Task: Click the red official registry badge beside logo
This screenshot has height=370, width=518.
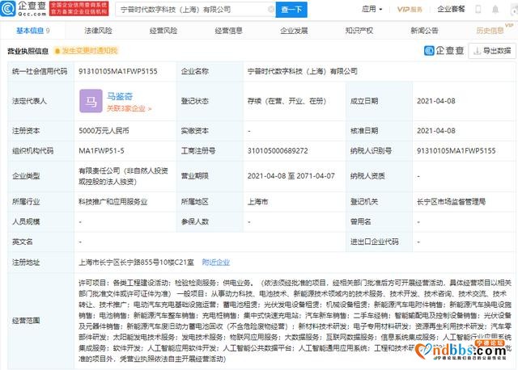Action: click(x=79, y=9)
